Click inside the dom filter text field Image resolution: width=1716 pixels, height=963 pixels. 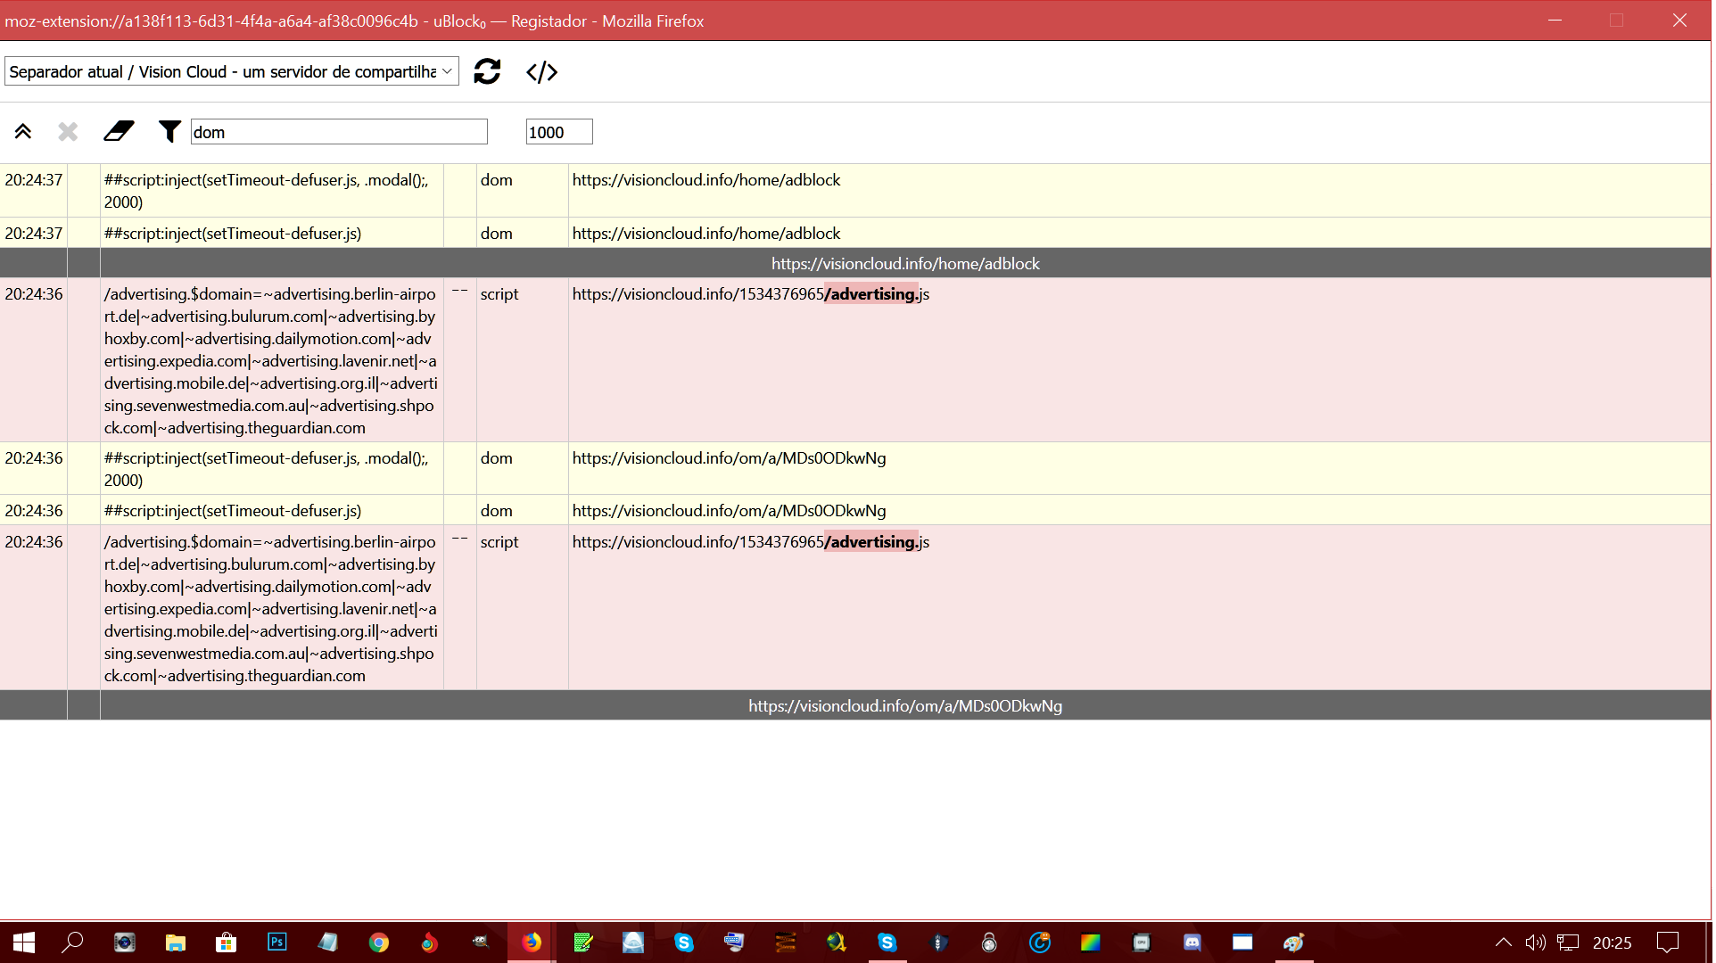339,131
